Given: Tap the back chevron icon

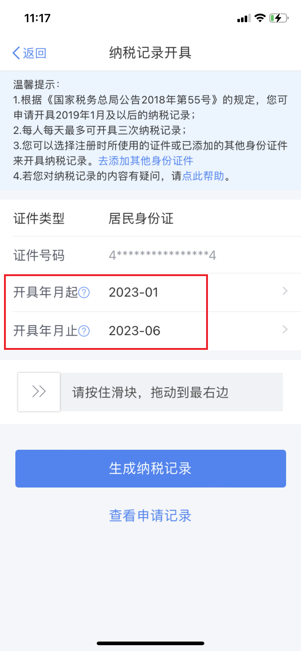Looking at the screenshot, I should tap(16, 53).
